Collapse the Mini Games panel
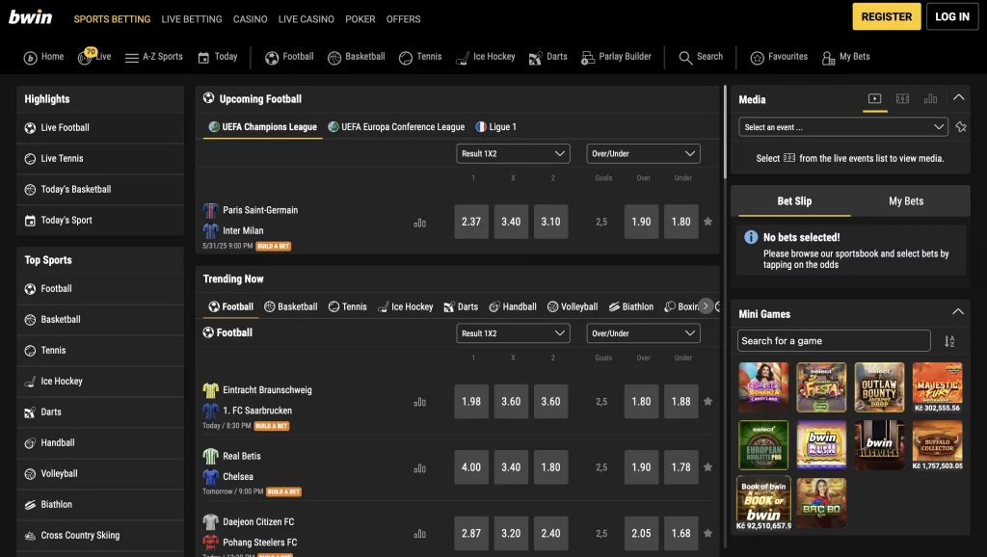The image size is (987, 557). coord(957,311)
